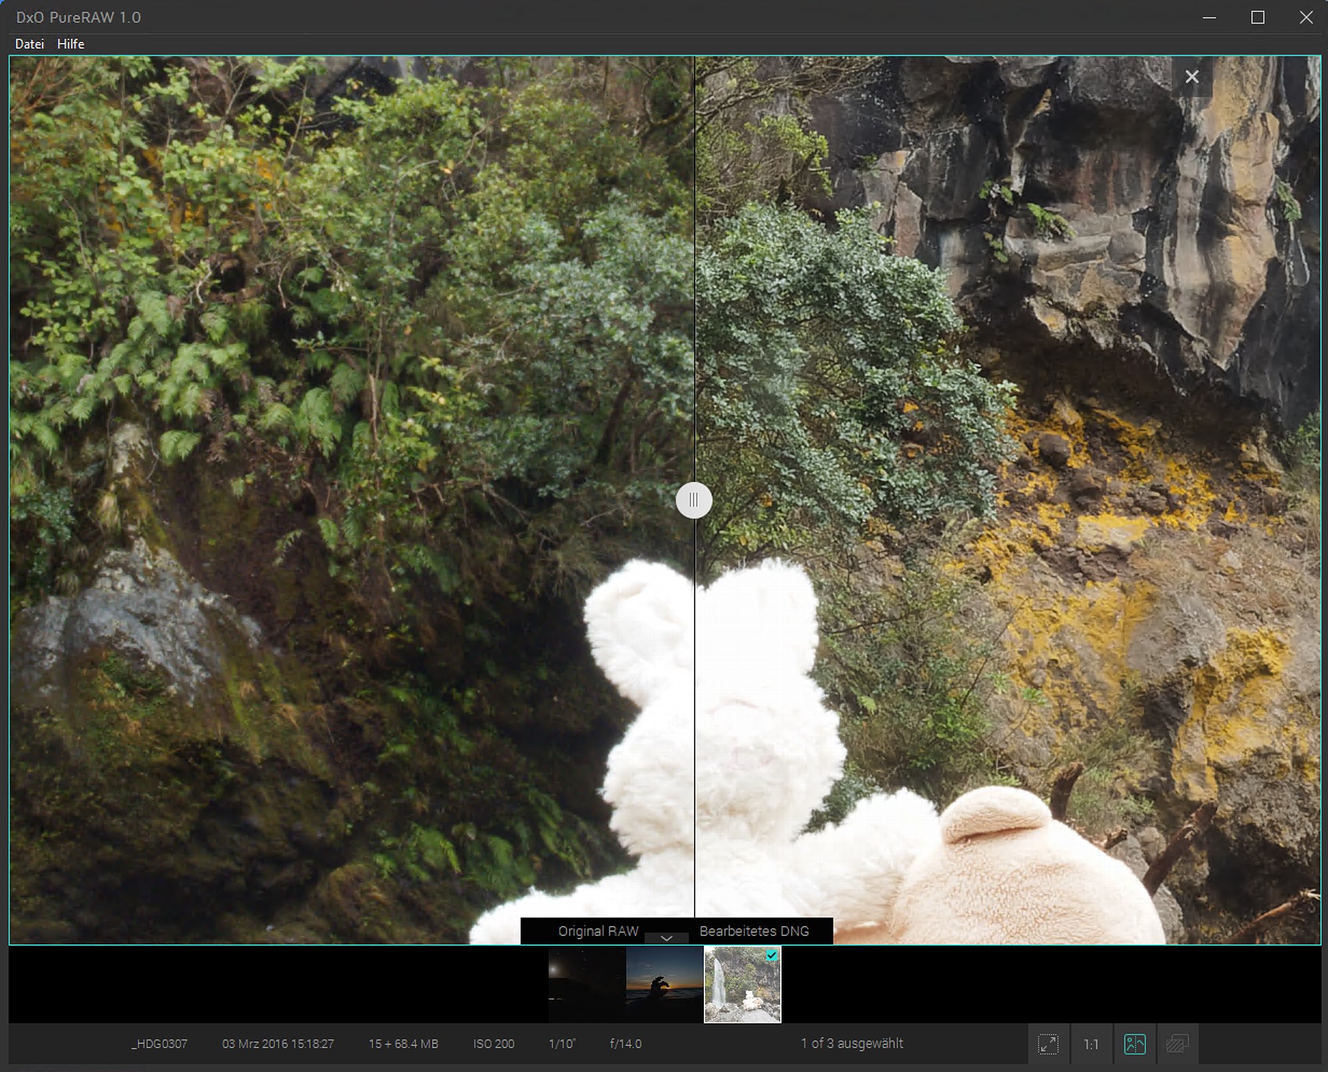Screen dimensions: 1328x1072
Task: Minimize the DxO PureRAW window
Action: pos(1209,18)
